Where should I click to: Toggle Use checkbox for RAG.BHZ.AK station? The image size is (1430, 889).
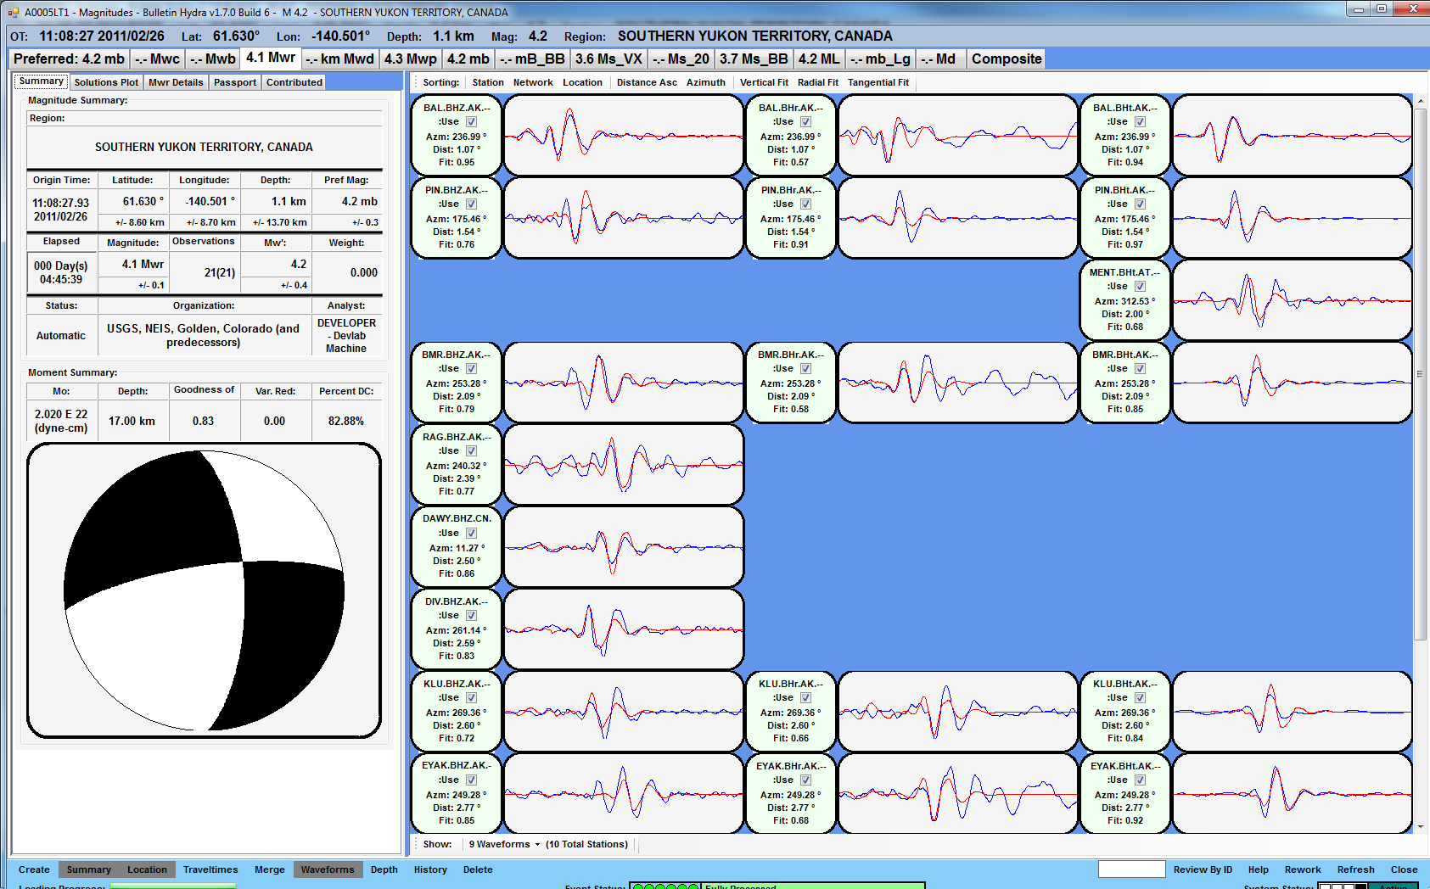pyautogui.click(x=471, y=450)
